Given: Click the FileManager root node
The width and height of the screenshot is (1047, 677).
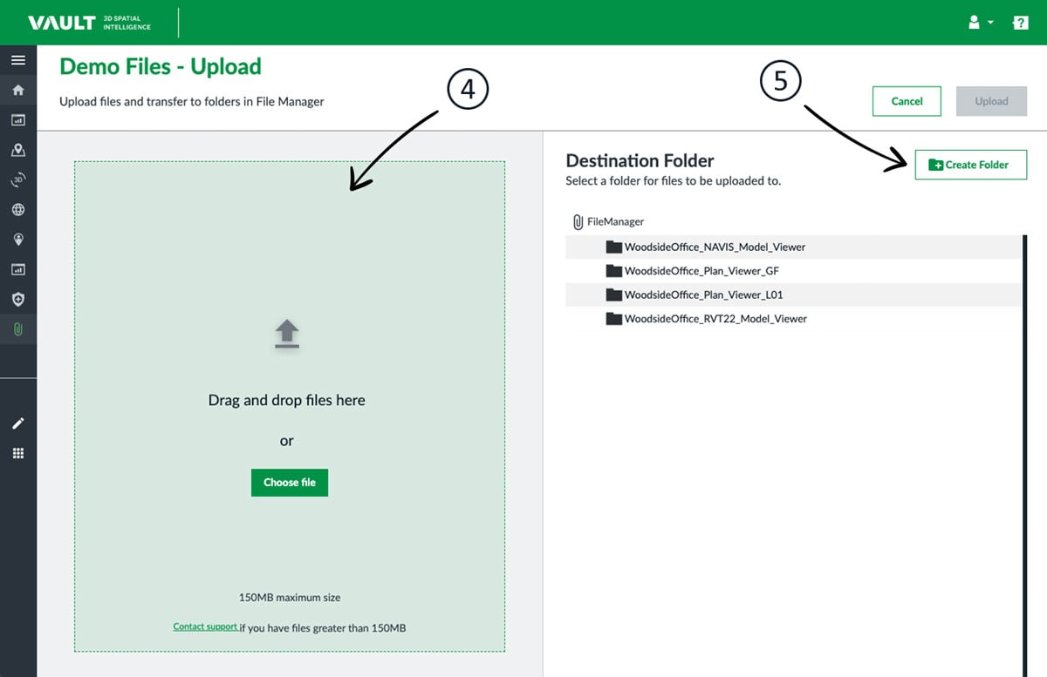Looking at the screenshot, I should tap(614, 222).
